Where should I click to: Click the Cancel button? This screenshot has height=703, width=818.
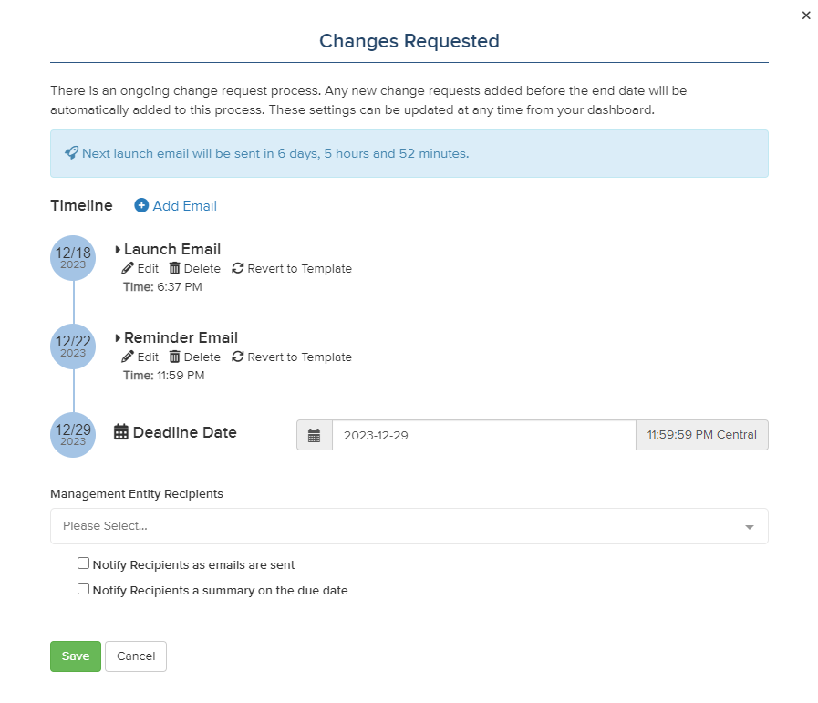tap(136, 656)
